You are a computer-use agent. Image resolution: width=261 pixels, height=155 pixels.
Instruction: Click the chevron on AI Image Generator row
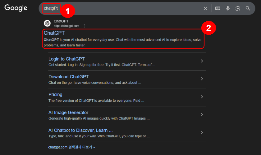tap(202, 114)
